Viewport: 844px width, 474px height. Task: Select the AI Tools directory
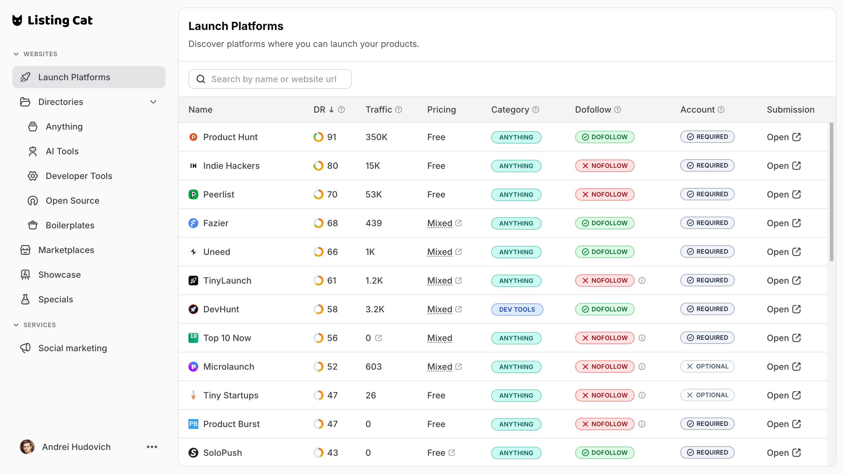point(62,151)
